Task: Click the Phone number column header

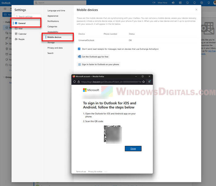Action: pyautogui.click(x=110, y=34)
